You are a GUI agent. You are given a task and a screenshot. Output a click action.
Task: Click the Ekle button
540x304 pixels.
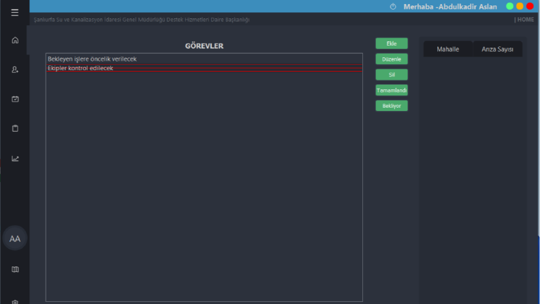tap(392, 44)
